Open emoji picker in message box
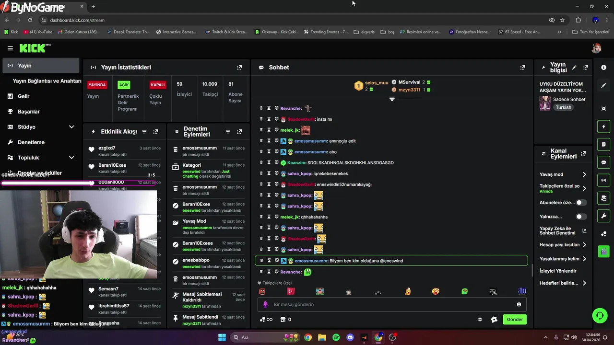The width and height of the screenshot is (614, 345). point(519,304)
